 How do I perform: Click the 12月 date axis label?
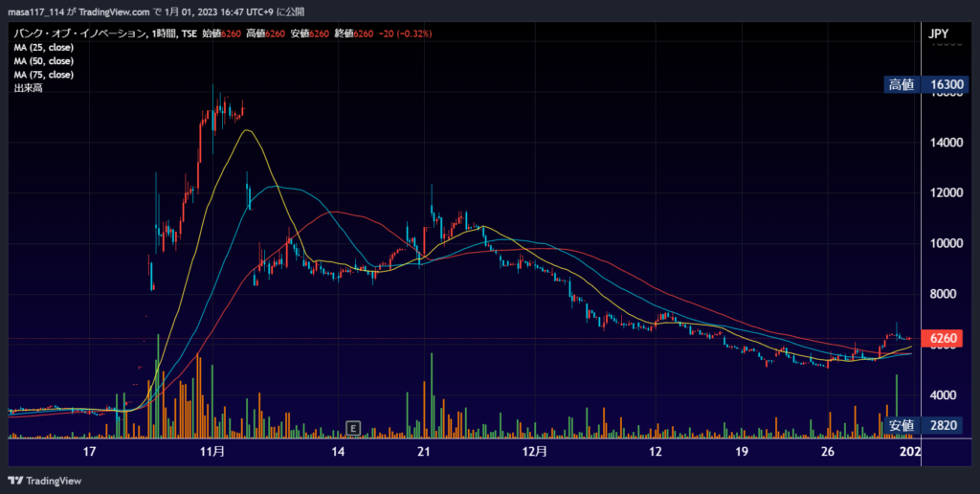click(534, 452)
